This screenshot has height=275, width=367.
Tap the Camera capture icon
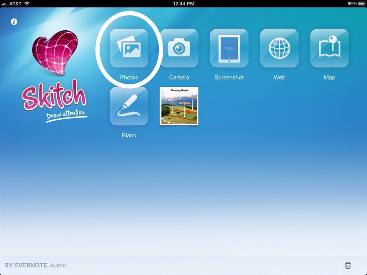[179, 48]
